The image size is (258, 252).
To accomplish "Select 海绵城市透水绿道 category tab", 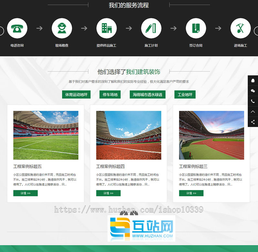I will coord(148,95).
